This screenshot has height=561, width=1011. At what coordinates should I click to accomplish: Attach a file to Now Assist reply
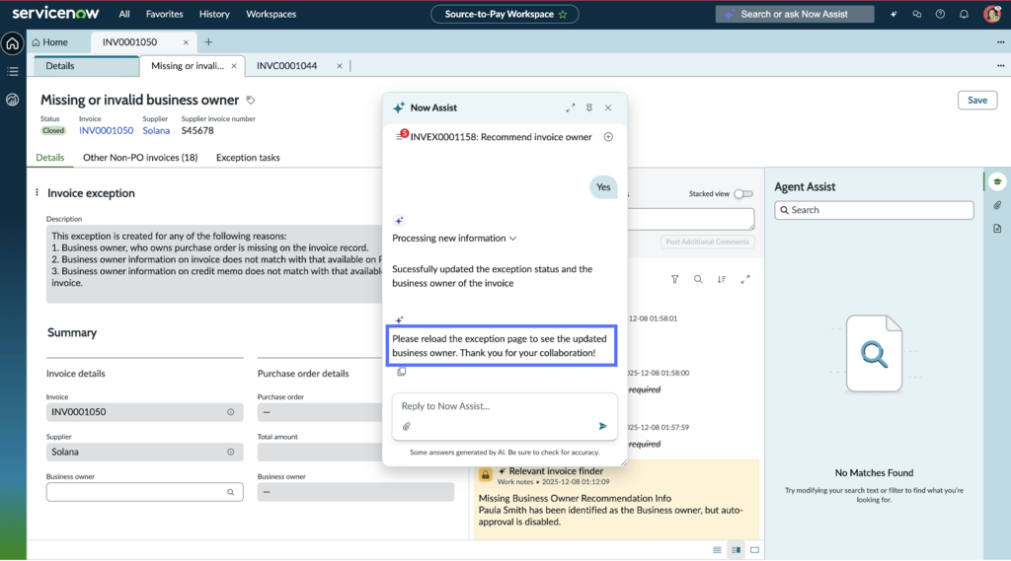[406, 426]
